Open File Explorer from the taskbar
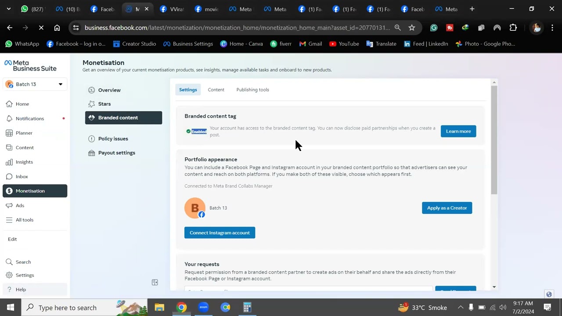This screenshot has height=316, width=562. pos(159,307)
